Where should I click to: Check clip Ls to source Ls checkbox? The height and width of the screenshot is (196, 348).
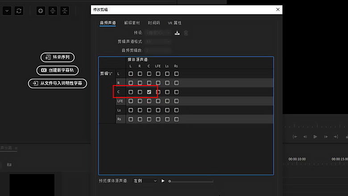click(x=167, y=110)
